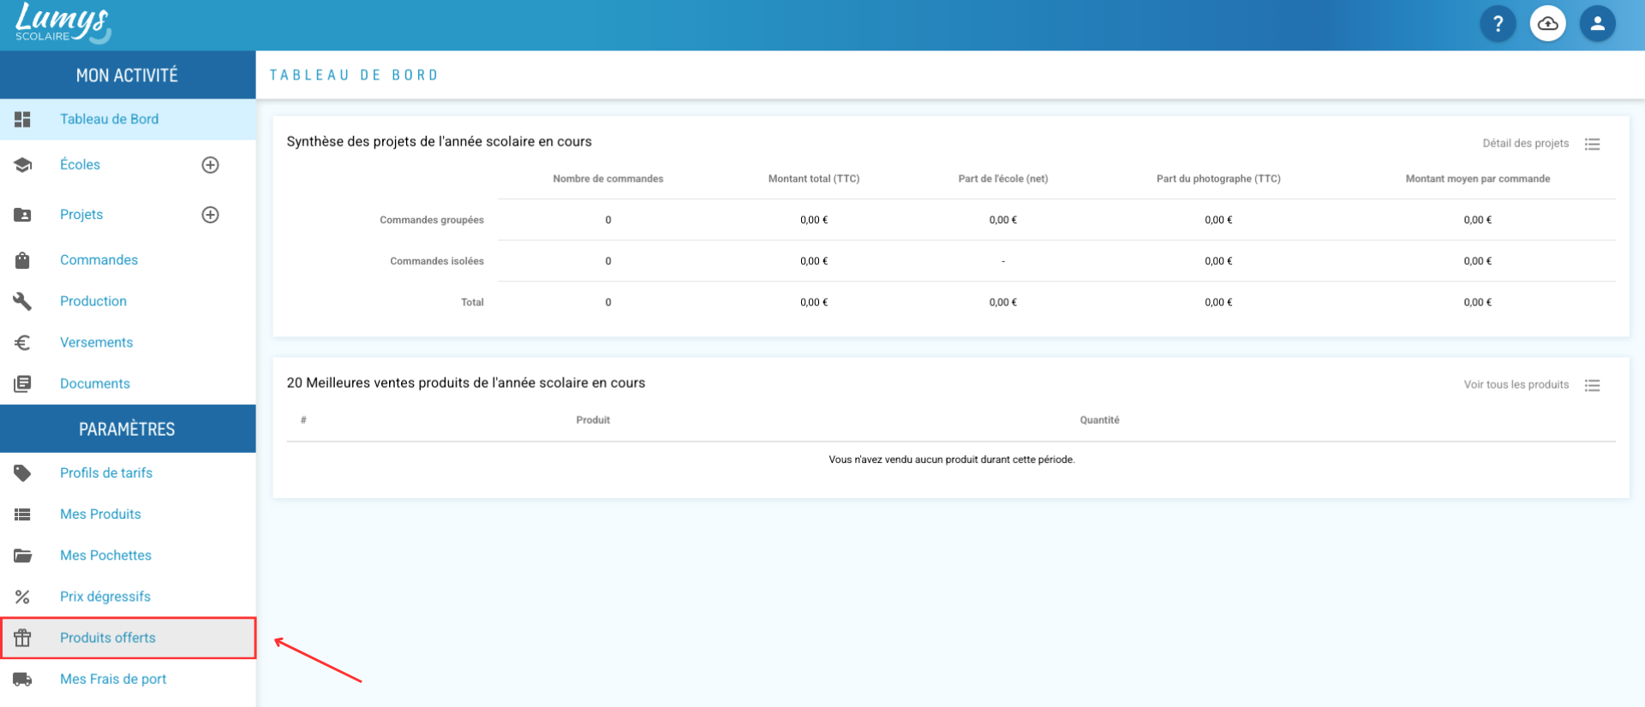Go to Mes Produits

point(129,514)
